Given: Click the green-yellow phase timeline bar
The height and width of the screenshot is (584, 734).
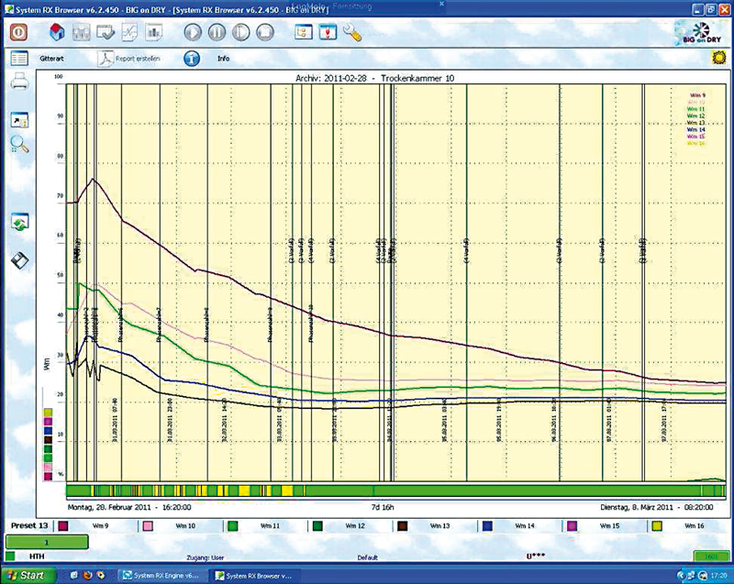Looking at the screenshot, I should 396,491.
